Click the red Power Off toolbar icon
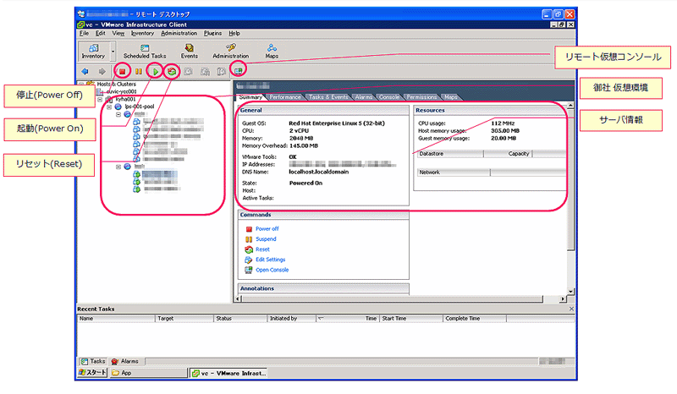This screenshot has height=394, width=677. point(123,71)
